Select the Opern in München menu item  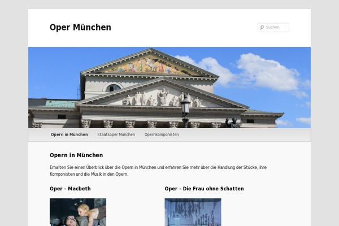click(69, 134)
